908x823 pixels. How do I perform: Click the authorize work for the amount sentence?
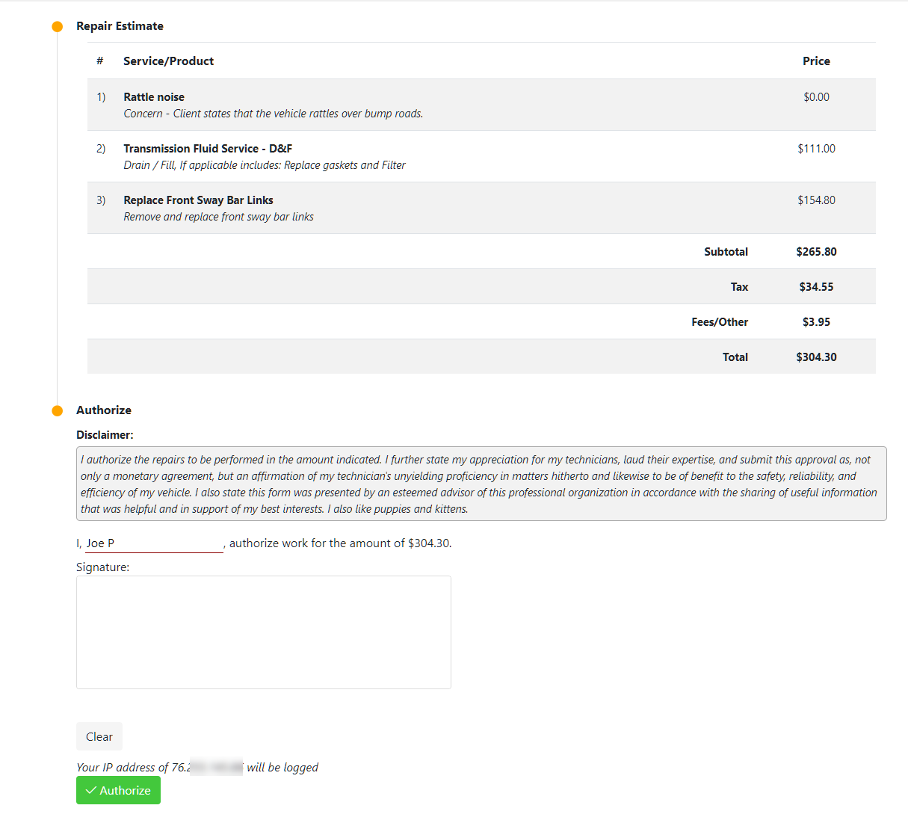(340, 543)
